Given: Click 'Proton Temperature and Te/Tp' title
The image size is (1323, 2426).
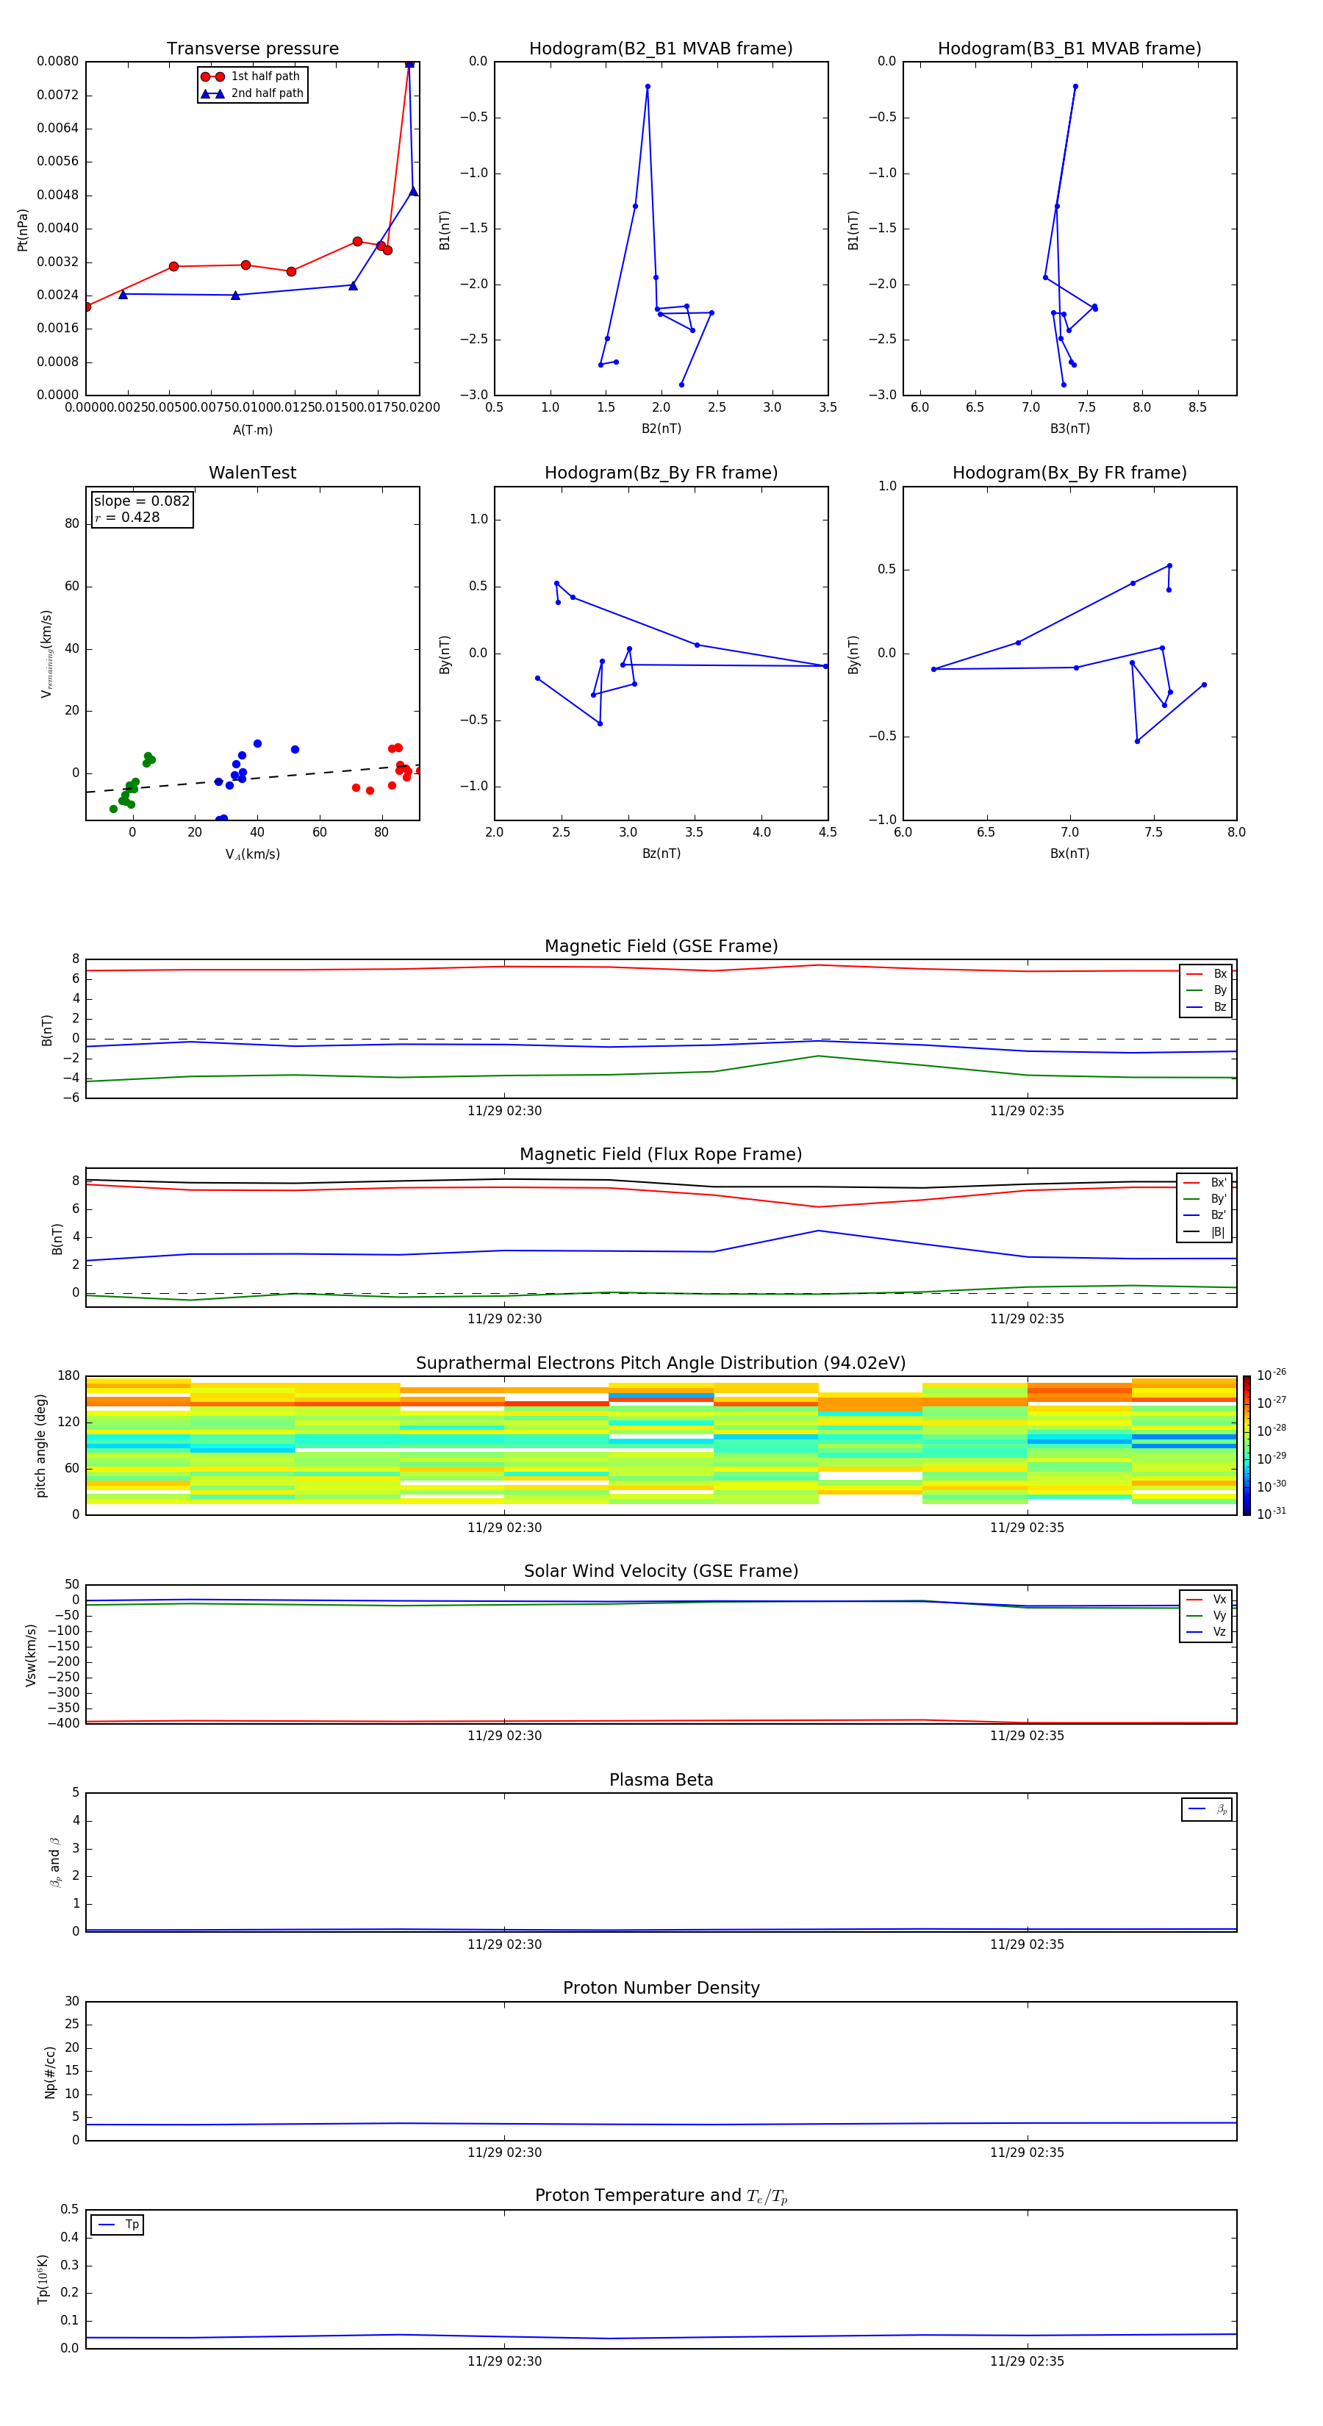Looking at the screenshot, I should pyautogui.click(x=661, y=2196).
